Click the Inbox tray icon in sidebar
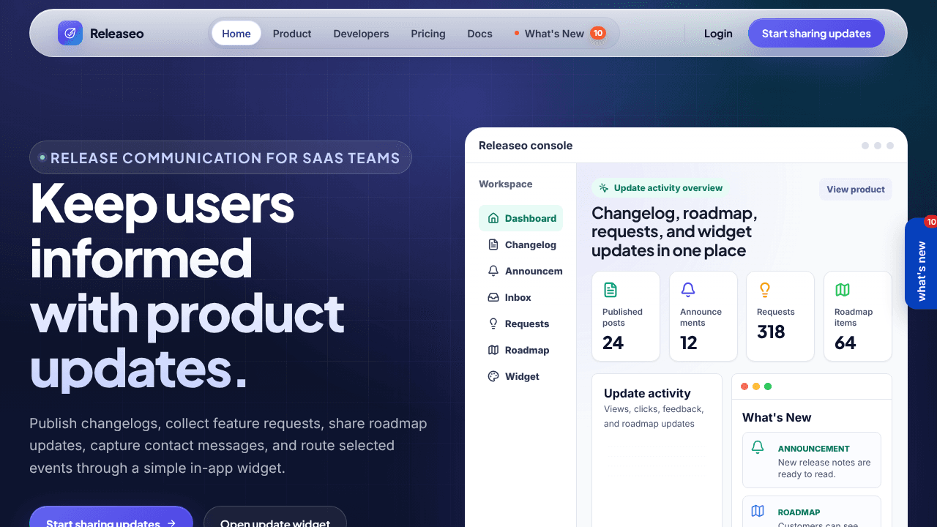Viewport: 937px width, 527px height. 493,297
